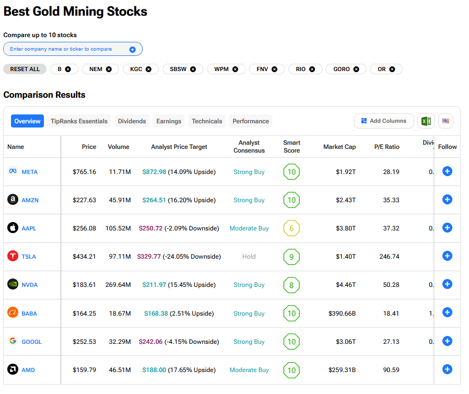Follow AMD stock with plus button

pyautogui.click(x=447, y=369)
